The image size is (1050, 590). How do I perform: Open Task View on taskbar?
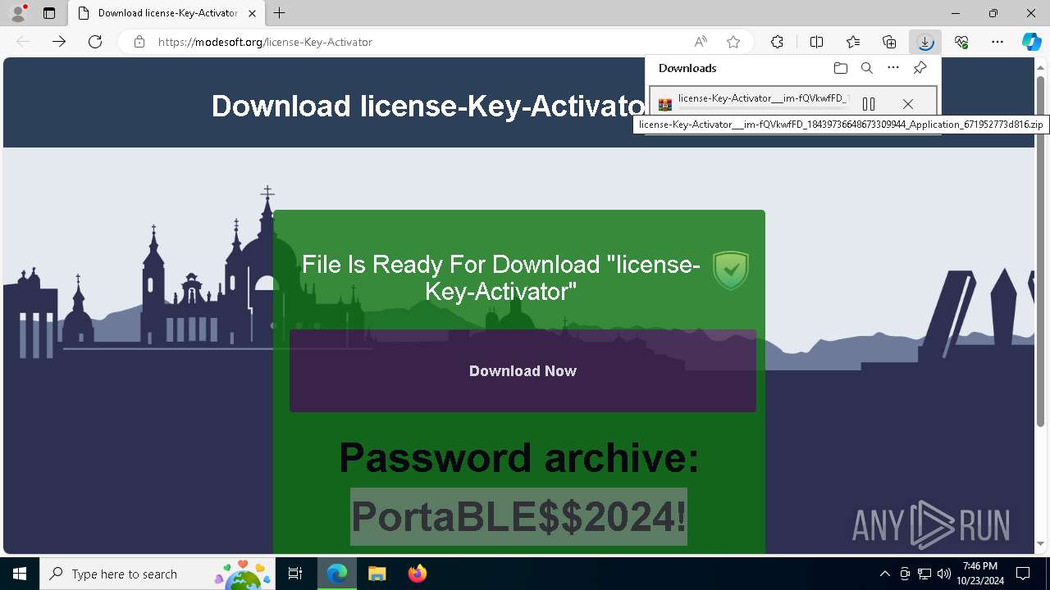tap(295, 574)
